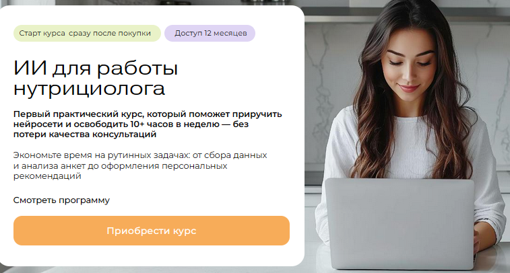Image resolution: width=510 pixels, height=273 pixels.
Task: Click gray line "Экономьте время на рутинных задачах"
Action: 140,155
